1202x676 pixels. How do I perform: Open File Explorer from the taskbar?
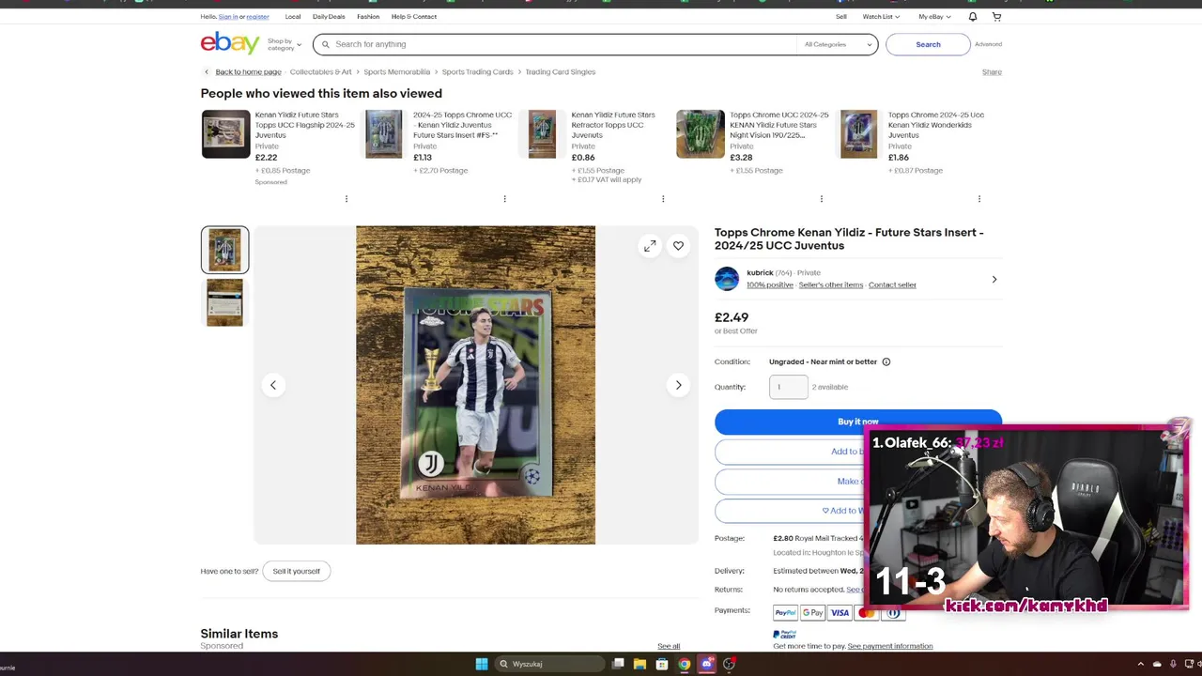[x=640, y=664]
